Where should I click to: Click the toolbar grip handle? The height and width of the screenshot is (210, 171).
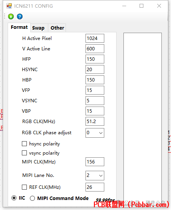pos(5,16)
